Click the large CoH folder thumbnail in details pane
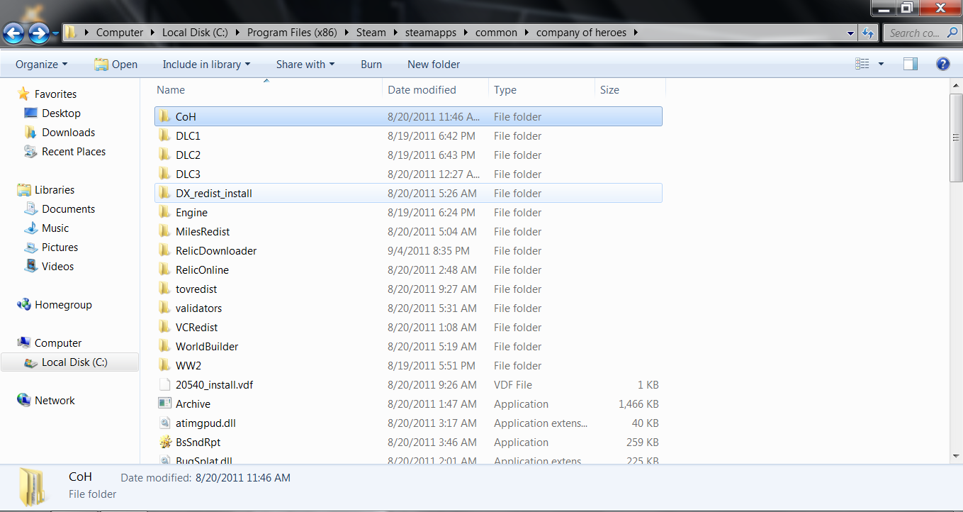 32,488
